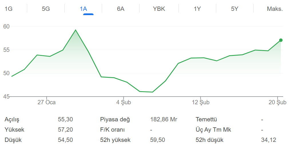Click the green endpoint dot on chart

click(x=281, y=40)
